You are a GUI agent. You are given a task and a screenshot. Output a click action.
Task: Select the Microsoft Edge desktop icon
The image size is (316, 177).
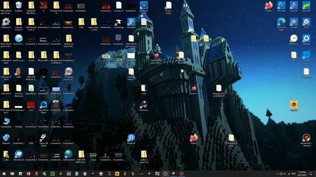coord(281,22)
